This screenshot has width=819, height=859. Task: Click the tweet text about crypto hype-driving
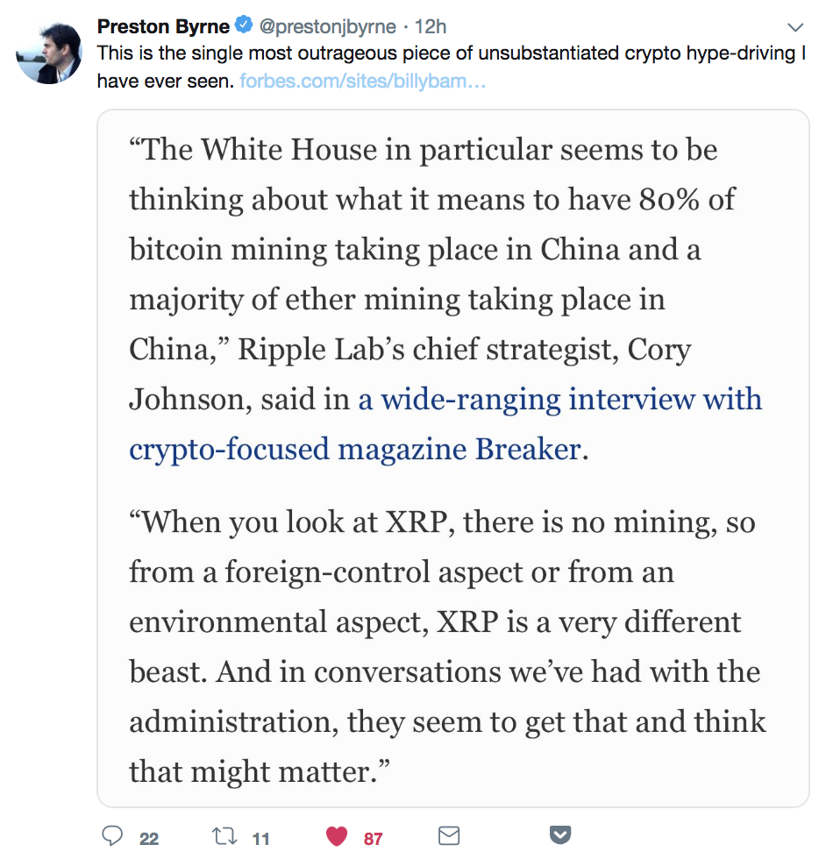click(452, 67)
